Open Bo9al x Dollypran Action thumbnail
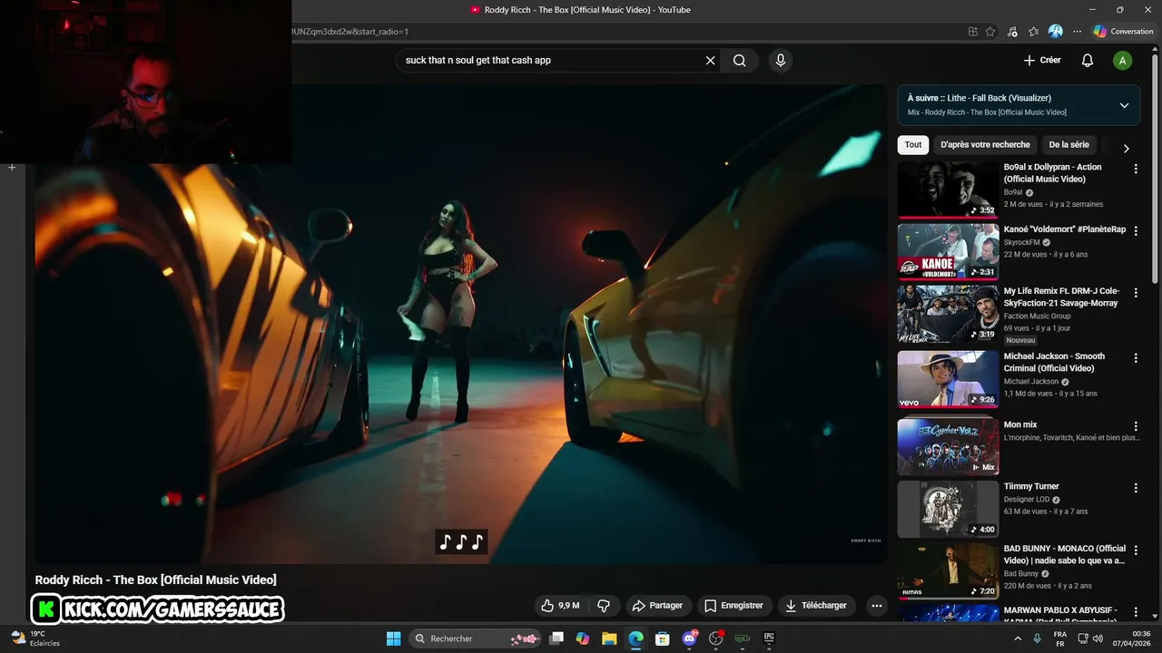1162x653 pixels. point(948,190)
